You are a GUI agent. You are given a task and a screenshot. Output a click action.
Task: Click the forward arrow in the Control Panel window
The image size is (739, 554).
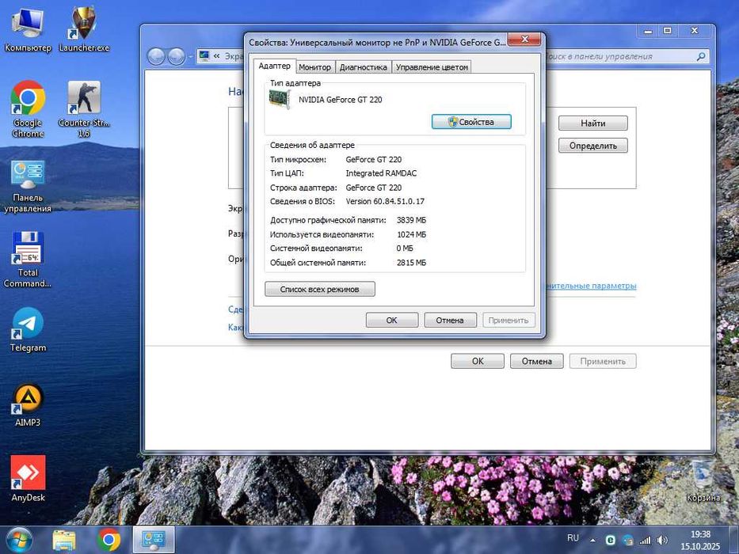[x=177, y=56]
